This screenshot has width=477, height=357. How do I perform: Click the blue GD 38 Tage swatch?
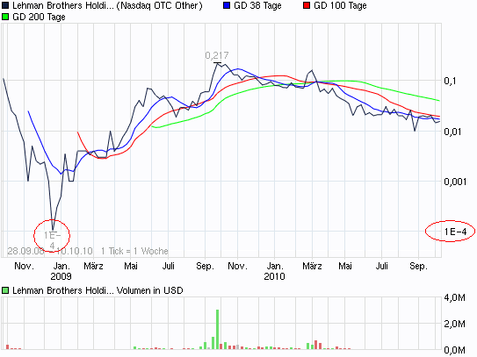227,5
